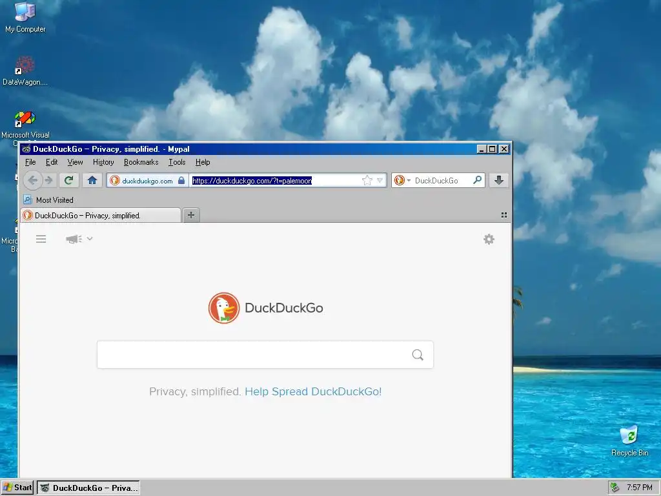Screen dimensions: 661x496
Task: Open the Help menu
Action: pos(203,162)
